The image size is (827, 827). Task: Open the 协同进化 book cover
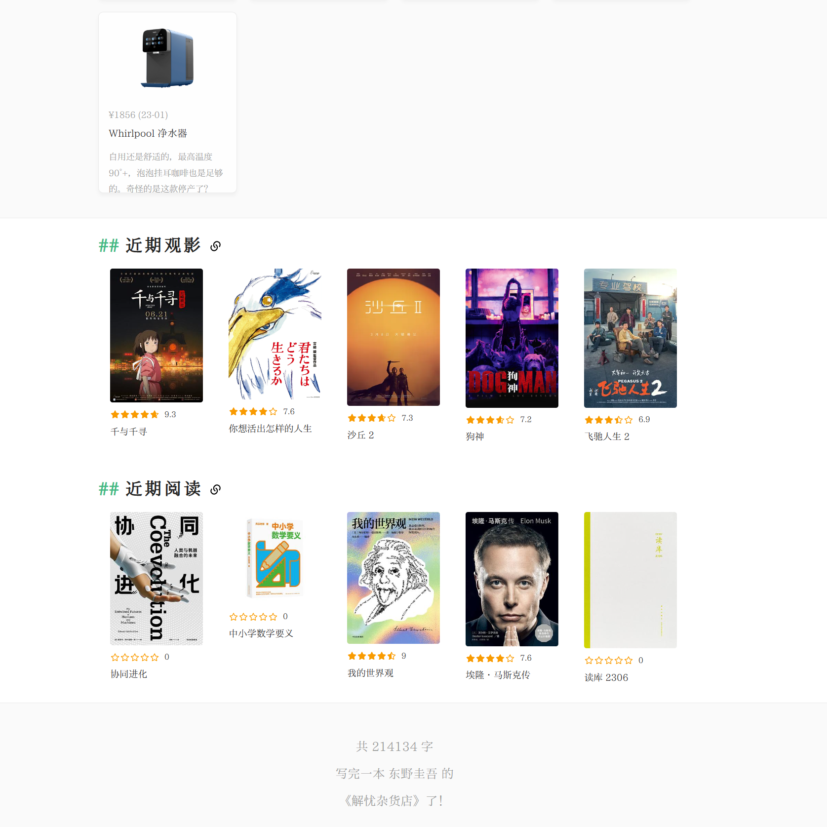tap(157, 579)
